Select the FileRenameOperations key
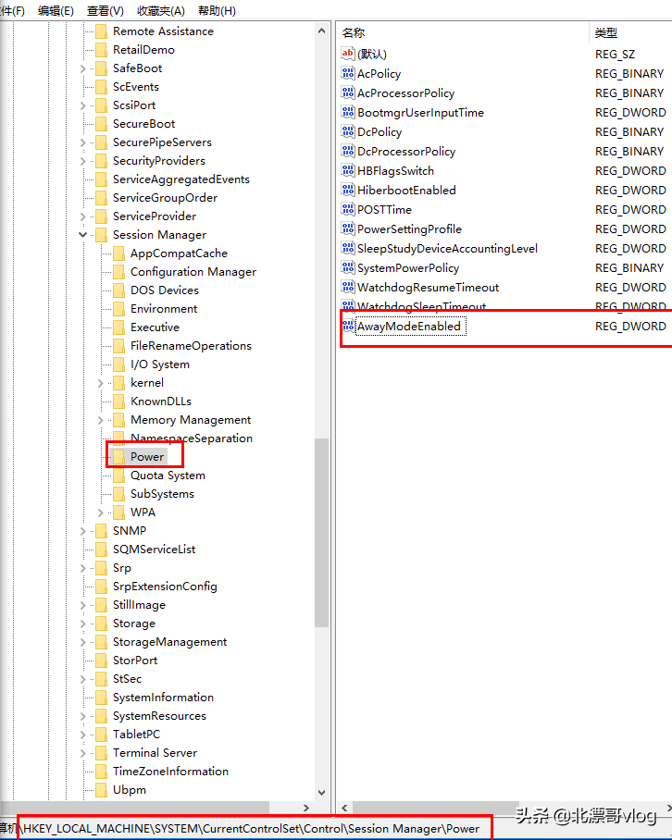The height and width of the screenshot is (840, 672). (x=191, y=346)
